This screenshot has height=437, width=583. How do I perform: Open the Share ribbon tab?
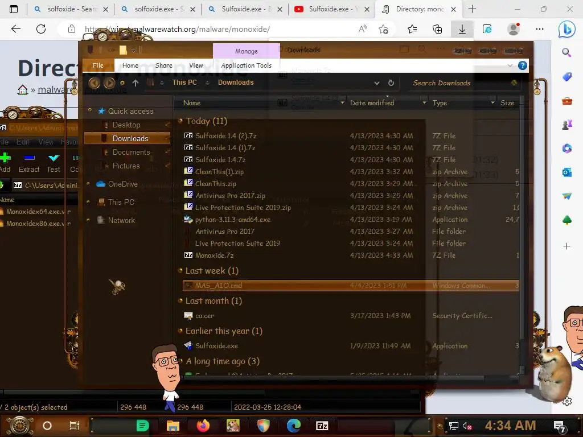(163, 65)
